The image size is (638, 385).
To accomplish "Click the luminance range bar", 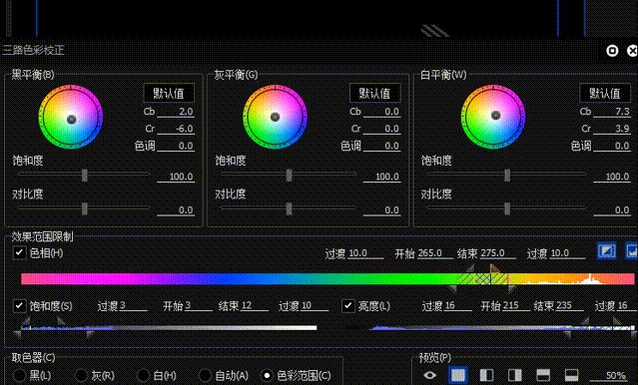I will [x=501, y=328].
